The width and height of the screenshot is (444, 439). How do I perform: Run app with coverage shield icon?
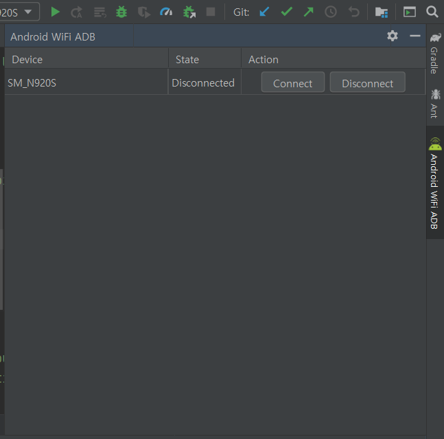pyautogui.click(x=144, y=12)
